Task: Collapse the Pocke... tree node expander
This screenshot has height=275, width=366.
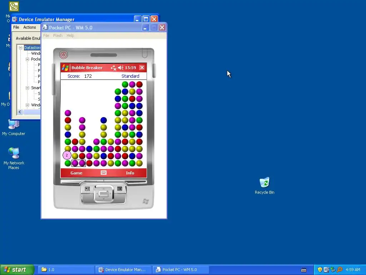Action: [27, 59]
